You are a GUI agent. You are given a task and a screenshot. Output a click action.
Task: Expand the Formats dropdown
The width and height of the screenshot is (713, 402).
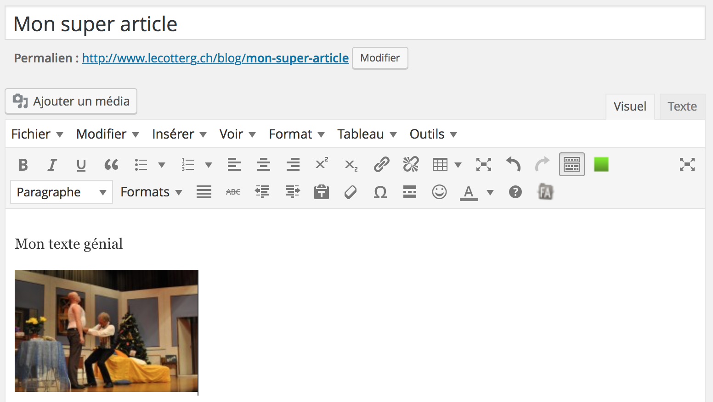coord(152,192)
